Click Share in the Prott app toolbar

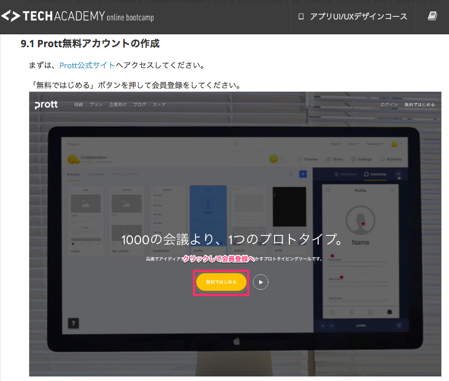point(335,159)
